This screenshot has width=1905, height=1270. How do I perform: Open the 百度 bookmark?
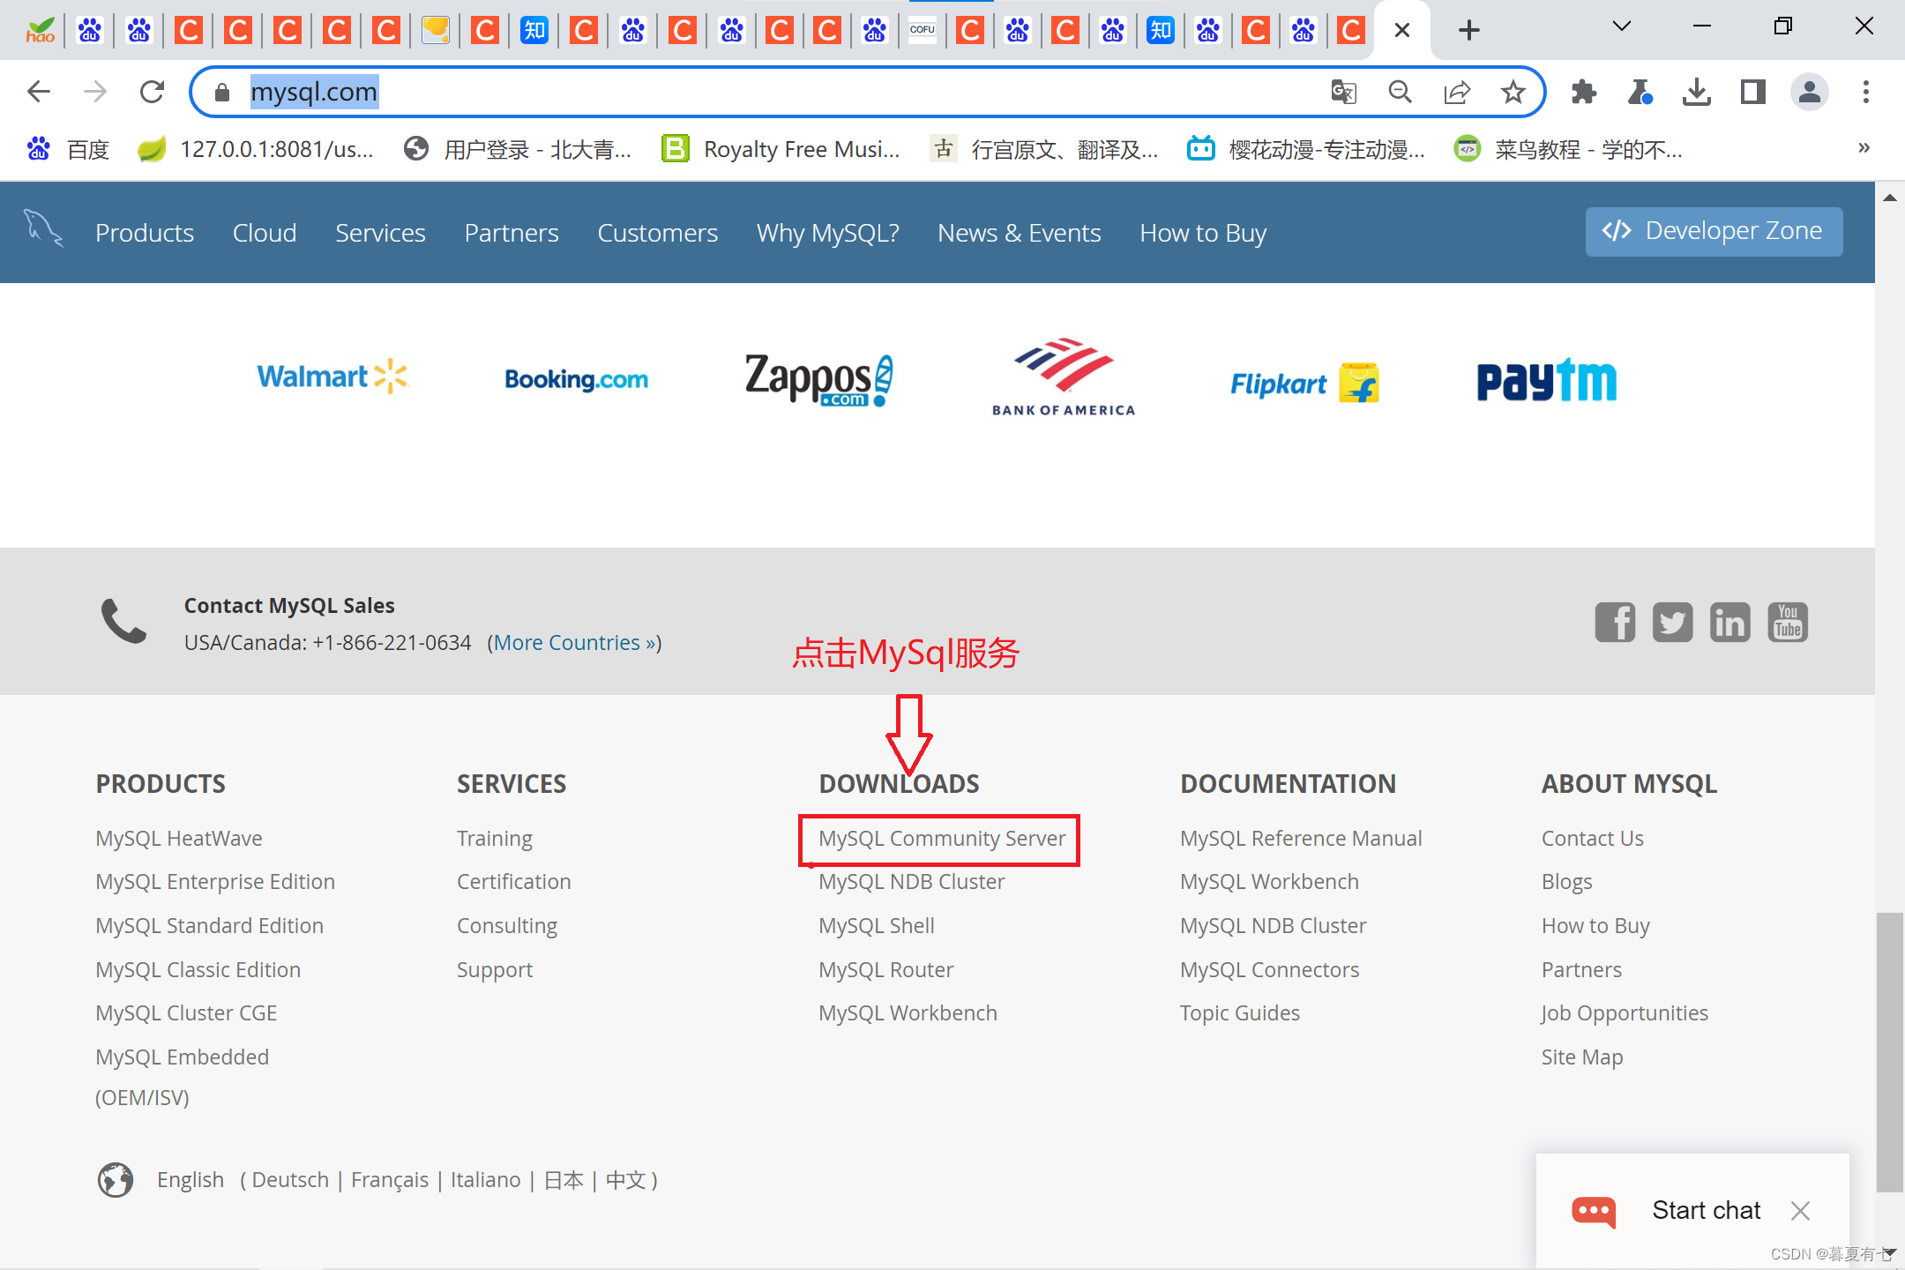[x=68, y=149]
